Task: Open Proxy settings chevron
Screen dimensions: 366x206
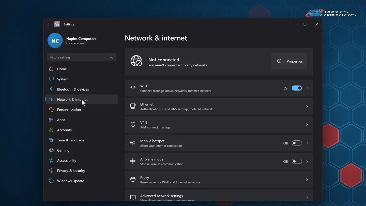Action: coord(307,180)
